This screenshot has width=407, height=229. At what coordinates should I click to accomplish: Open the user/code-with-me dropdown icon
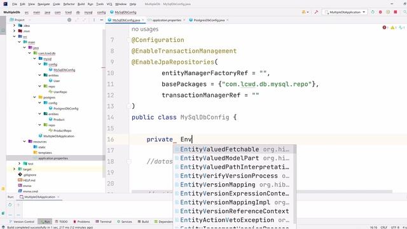305,12
